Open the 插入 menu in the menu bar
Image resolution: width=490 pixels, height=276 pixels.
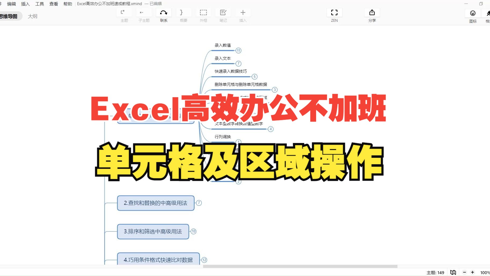coord(25,4)
